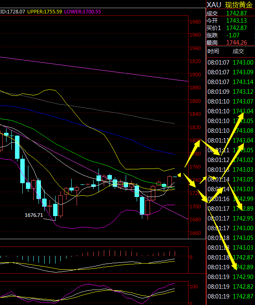Viewport: 255px width, 305px height.
Task: Select the tick price 1742.95
Action: [x=243, y=218]
